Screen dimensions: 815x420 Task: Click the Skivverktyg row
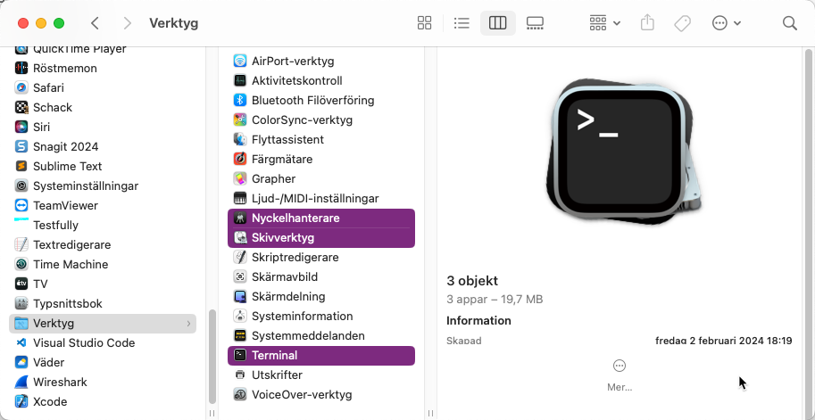coord(321,238)
